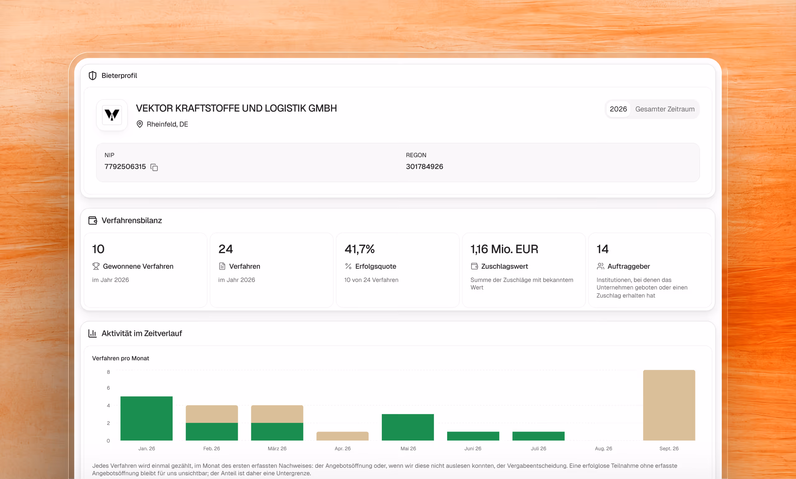Click the Bieterprofil shield icon
The width and height of the screenshot is (796, 479).
[93, 76]
